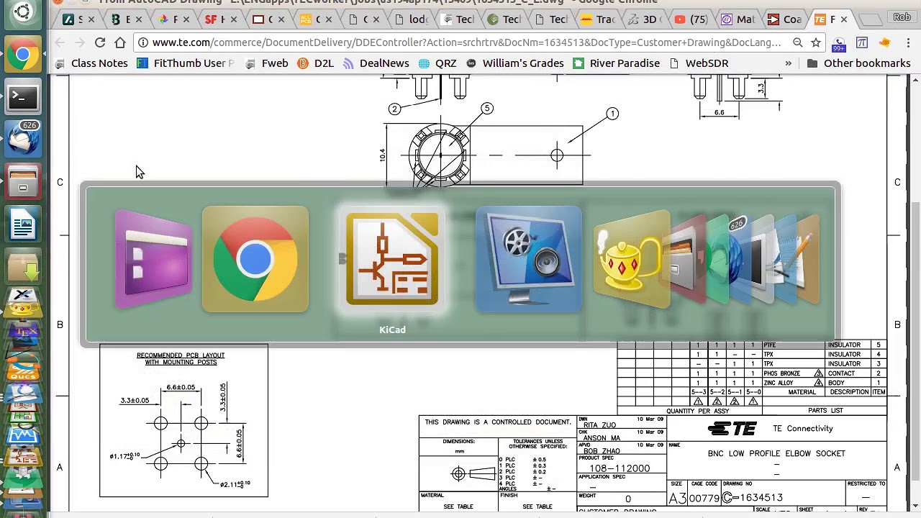Open the file cabinet launcher icon

point(23,181)
